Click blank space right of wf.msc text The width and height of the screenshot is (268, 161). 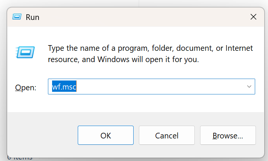[x=159, y=87]
